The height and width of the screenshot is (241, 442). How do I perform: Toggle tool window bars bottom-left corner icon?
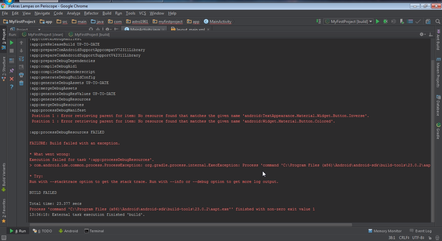pyautogui.click(x=4, y=238)
